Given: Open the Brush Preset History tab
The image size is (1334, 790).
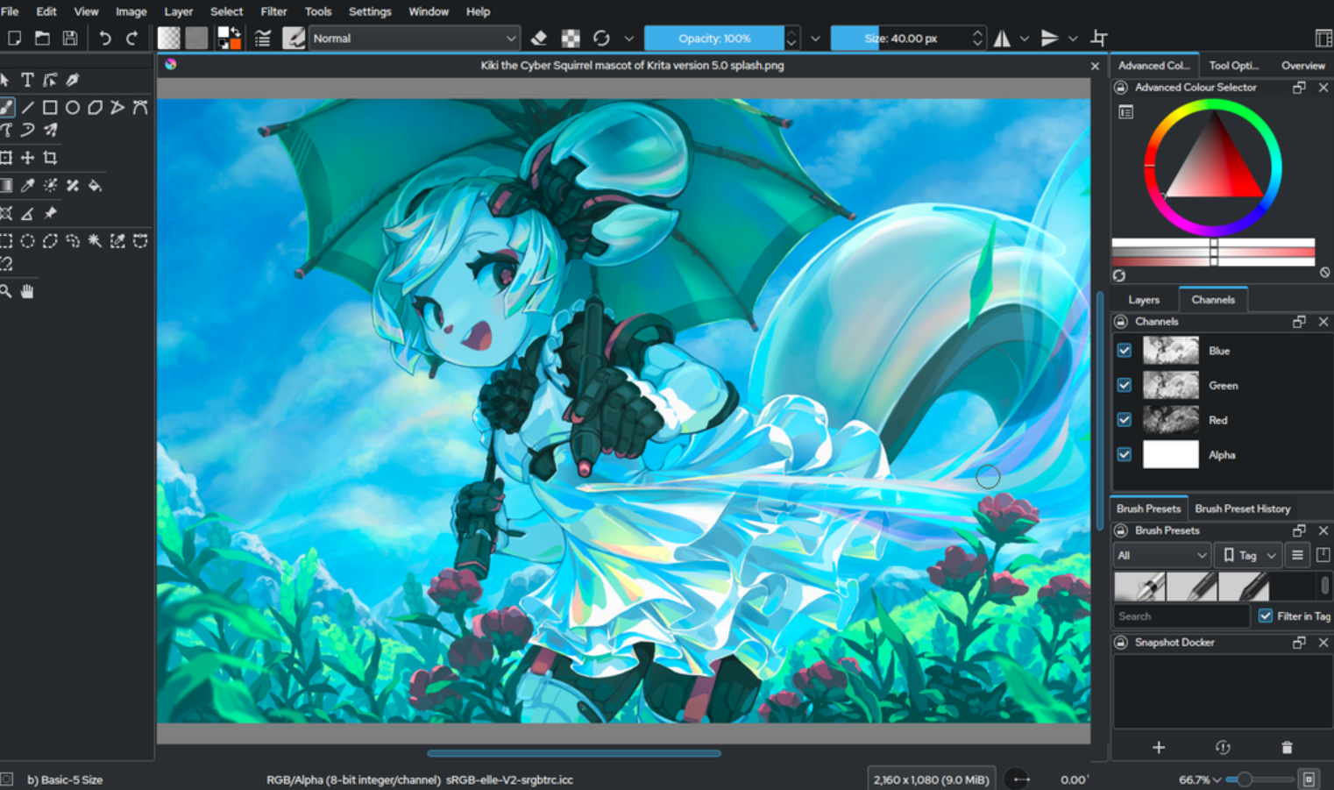Looking at the screenshot, I should pyautogui.click(x=1242, y=509).
